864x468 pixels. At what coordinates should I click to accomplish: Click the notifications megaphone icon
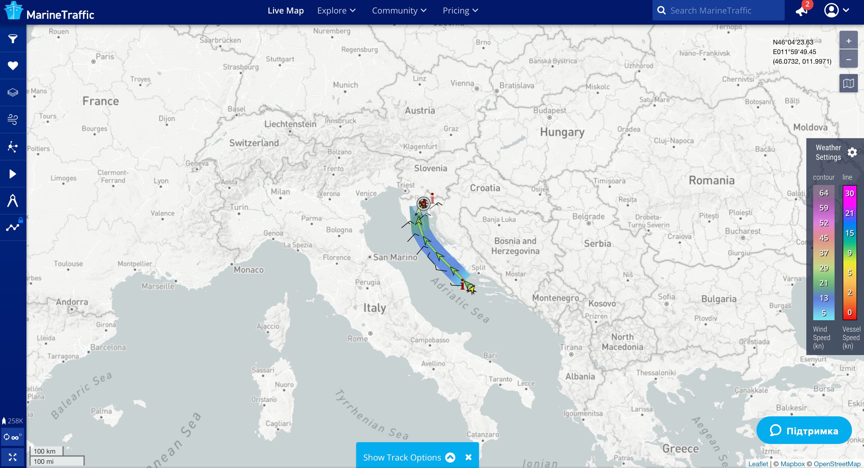tap(801, 11)
